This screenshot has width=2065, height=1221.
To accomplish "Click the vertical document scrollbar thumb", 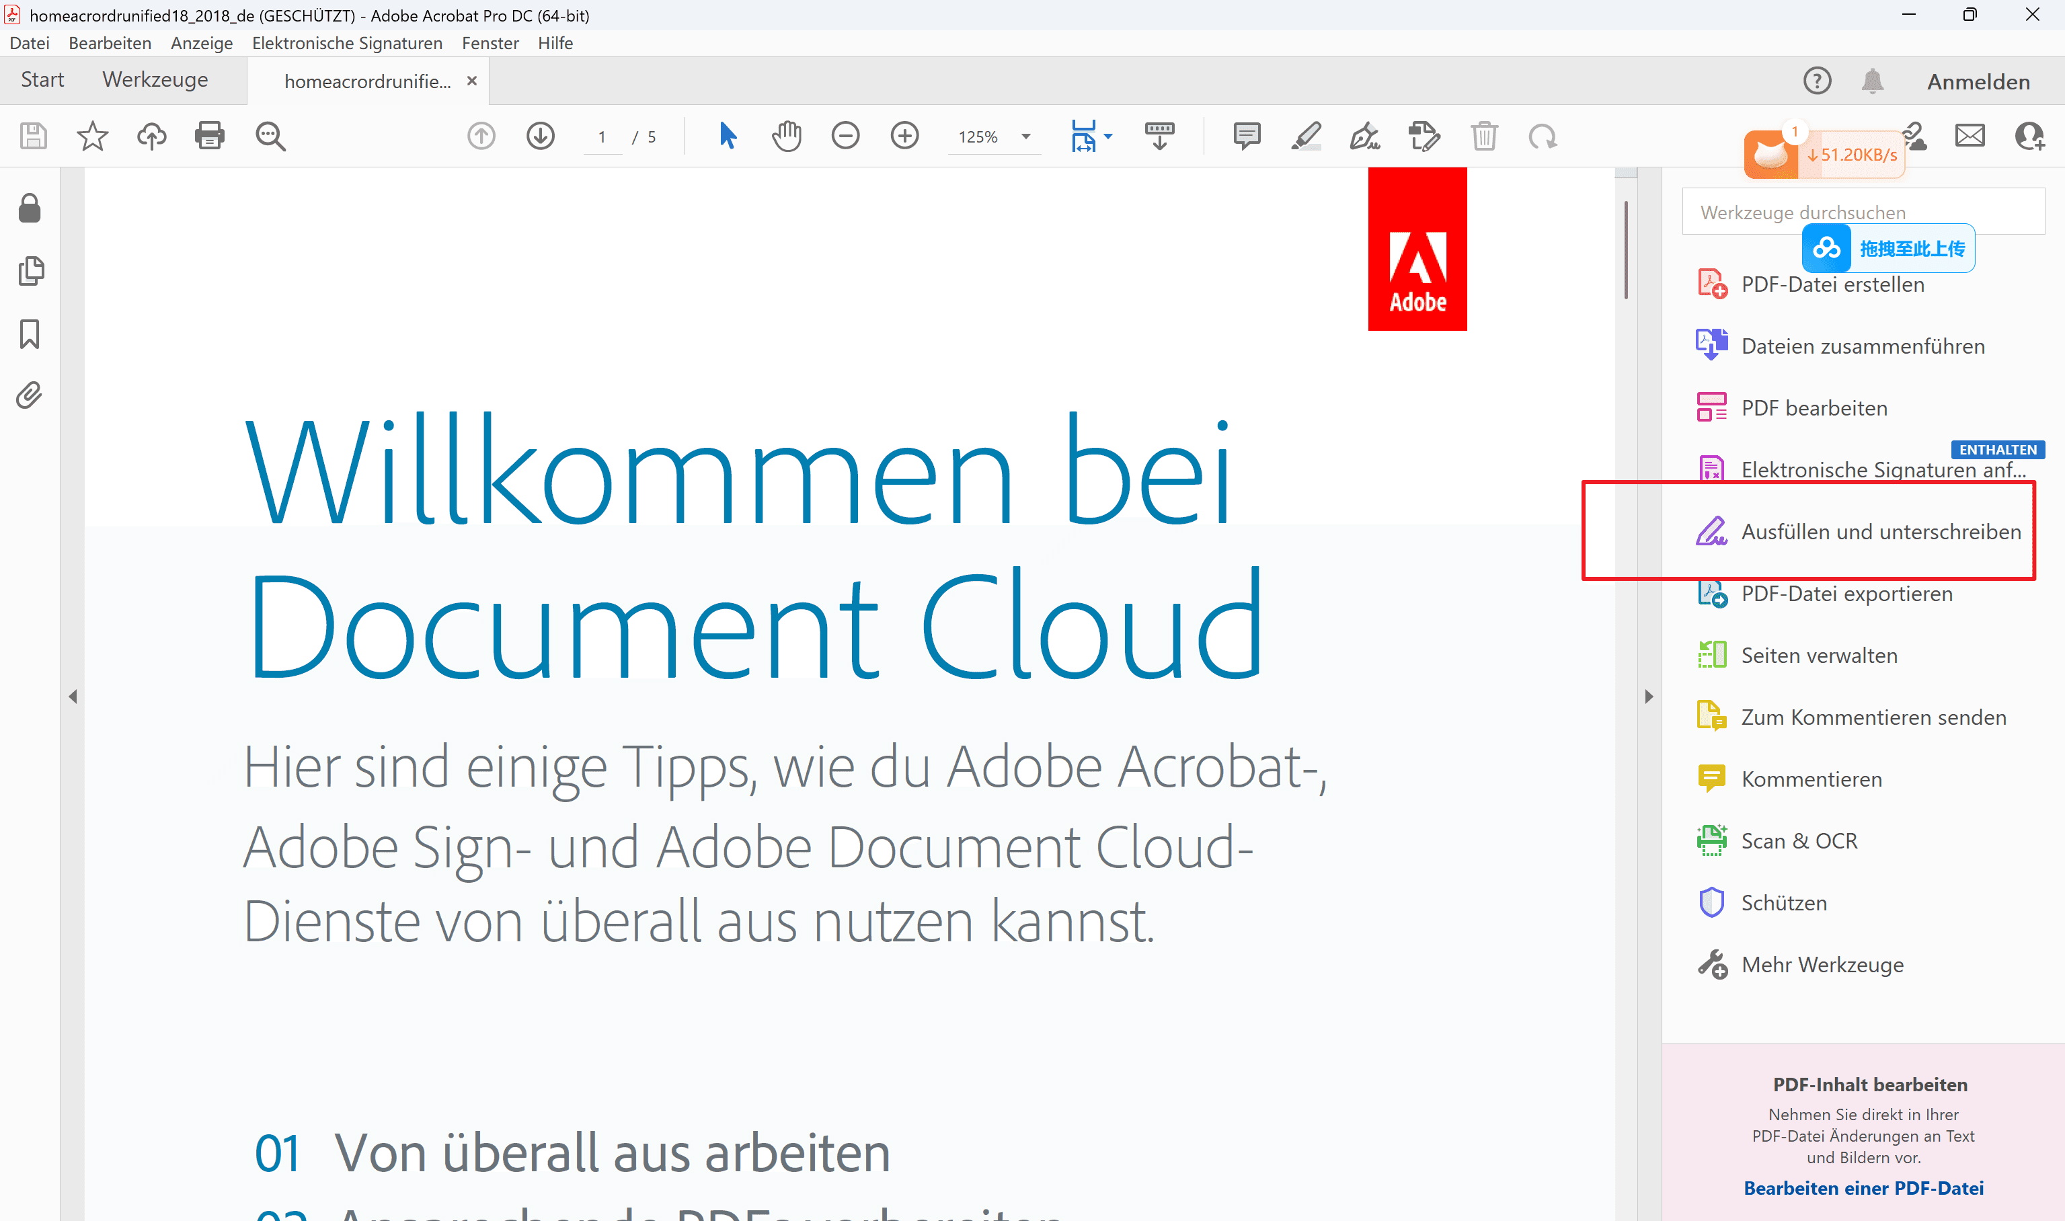I will (1626, 251).
